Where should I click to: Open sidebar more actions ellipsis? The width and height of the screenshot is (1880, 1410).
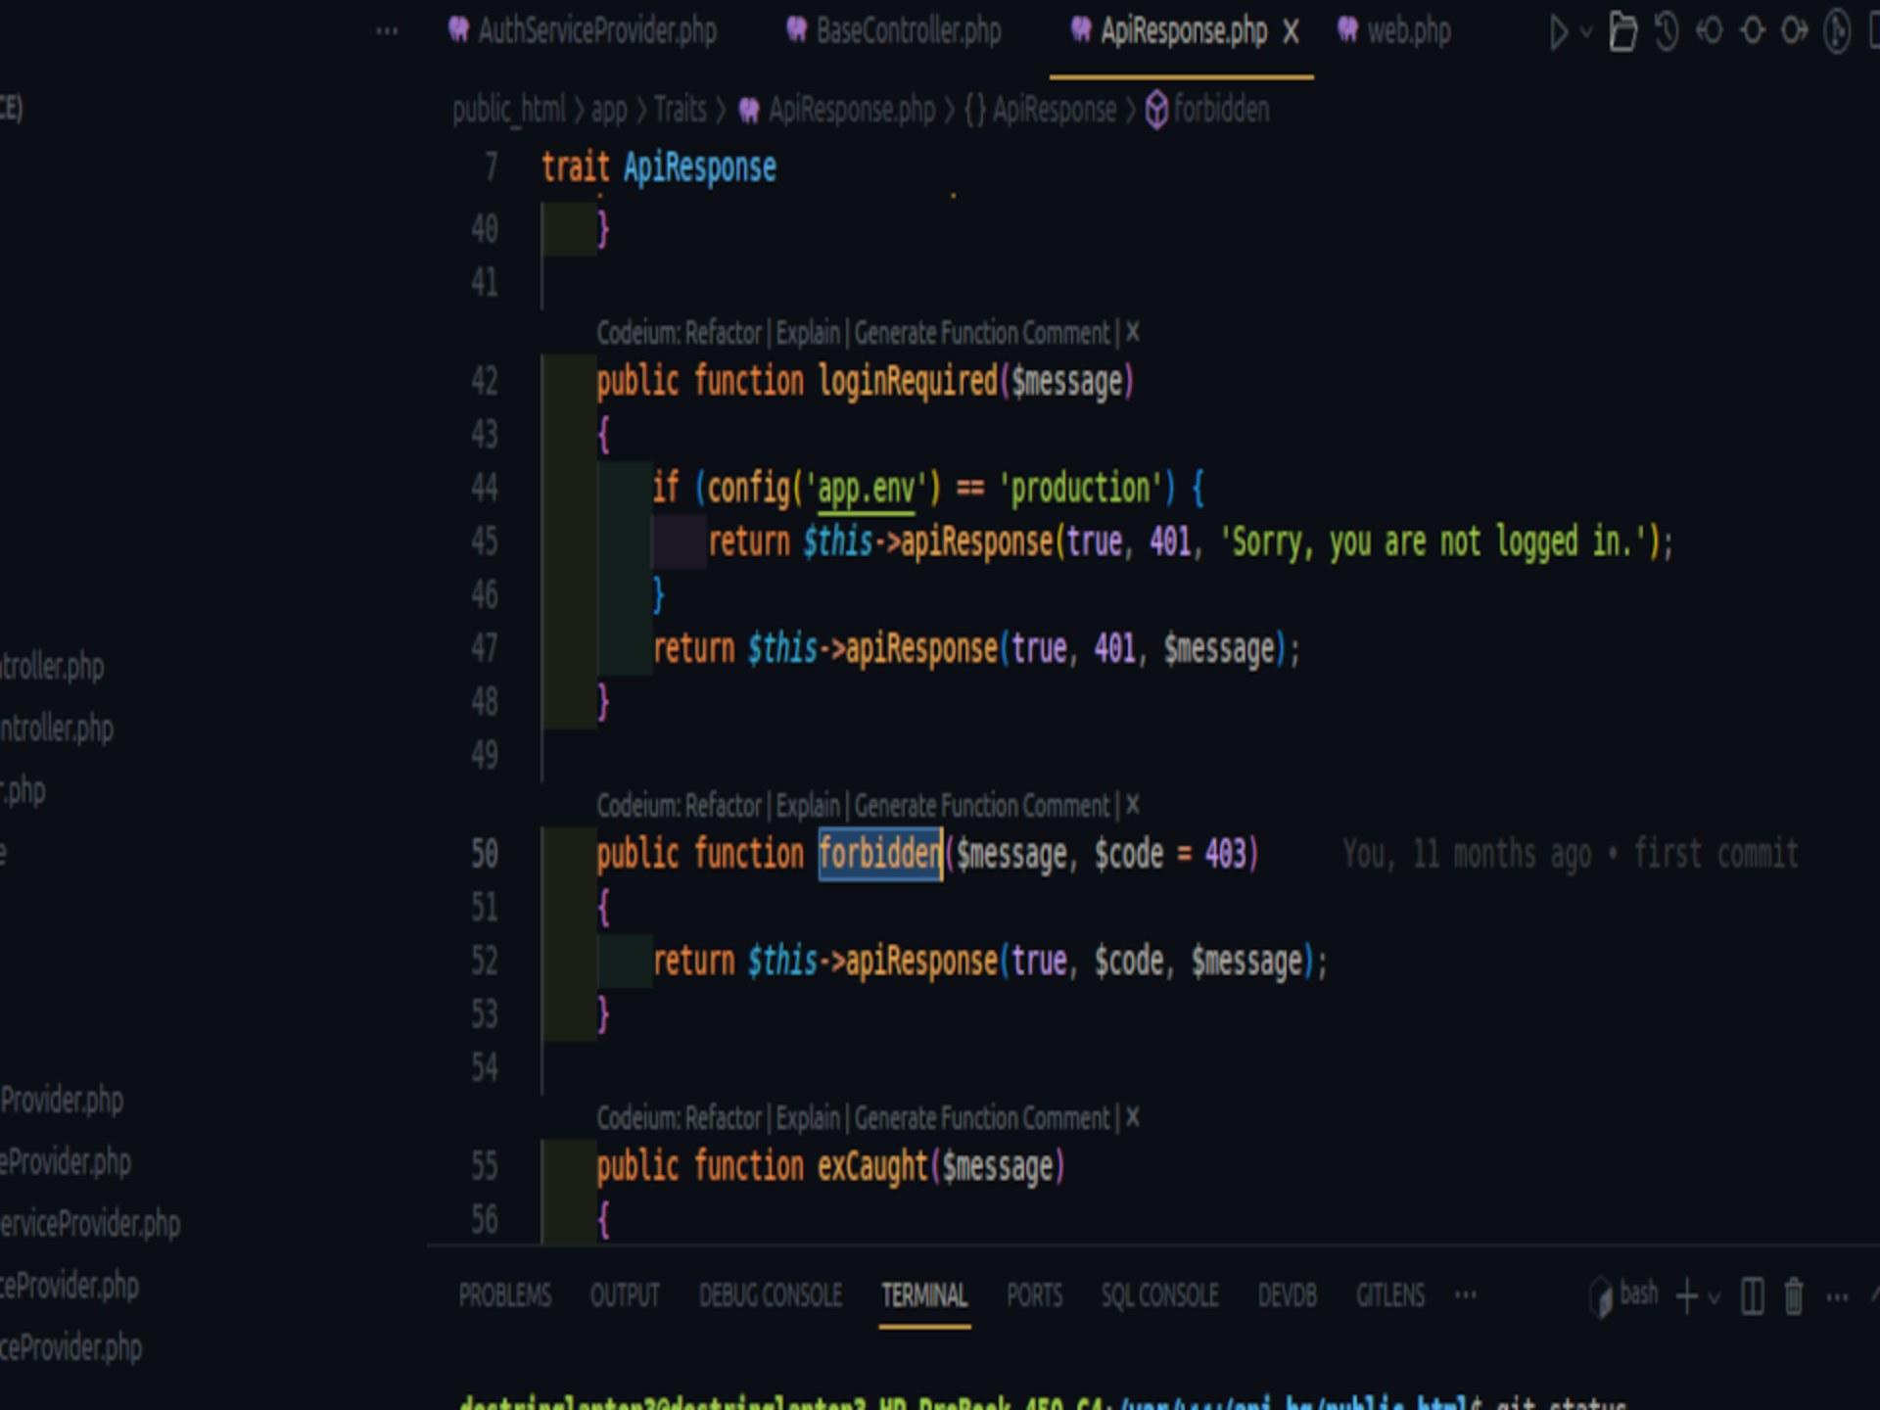pos(387,31)
